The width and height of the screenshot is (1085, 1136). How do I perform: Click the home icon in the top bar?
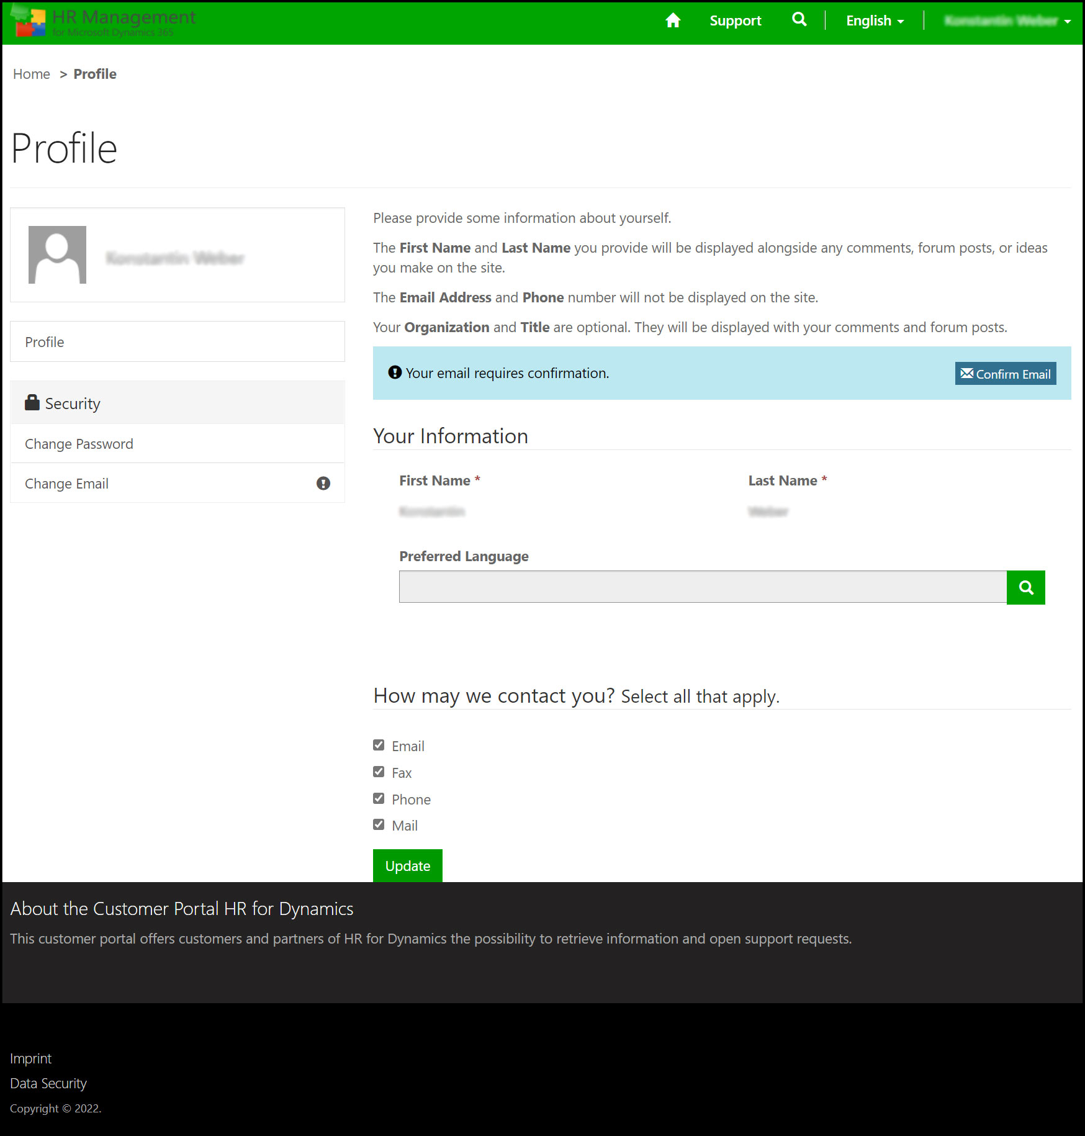pos(673,21)
